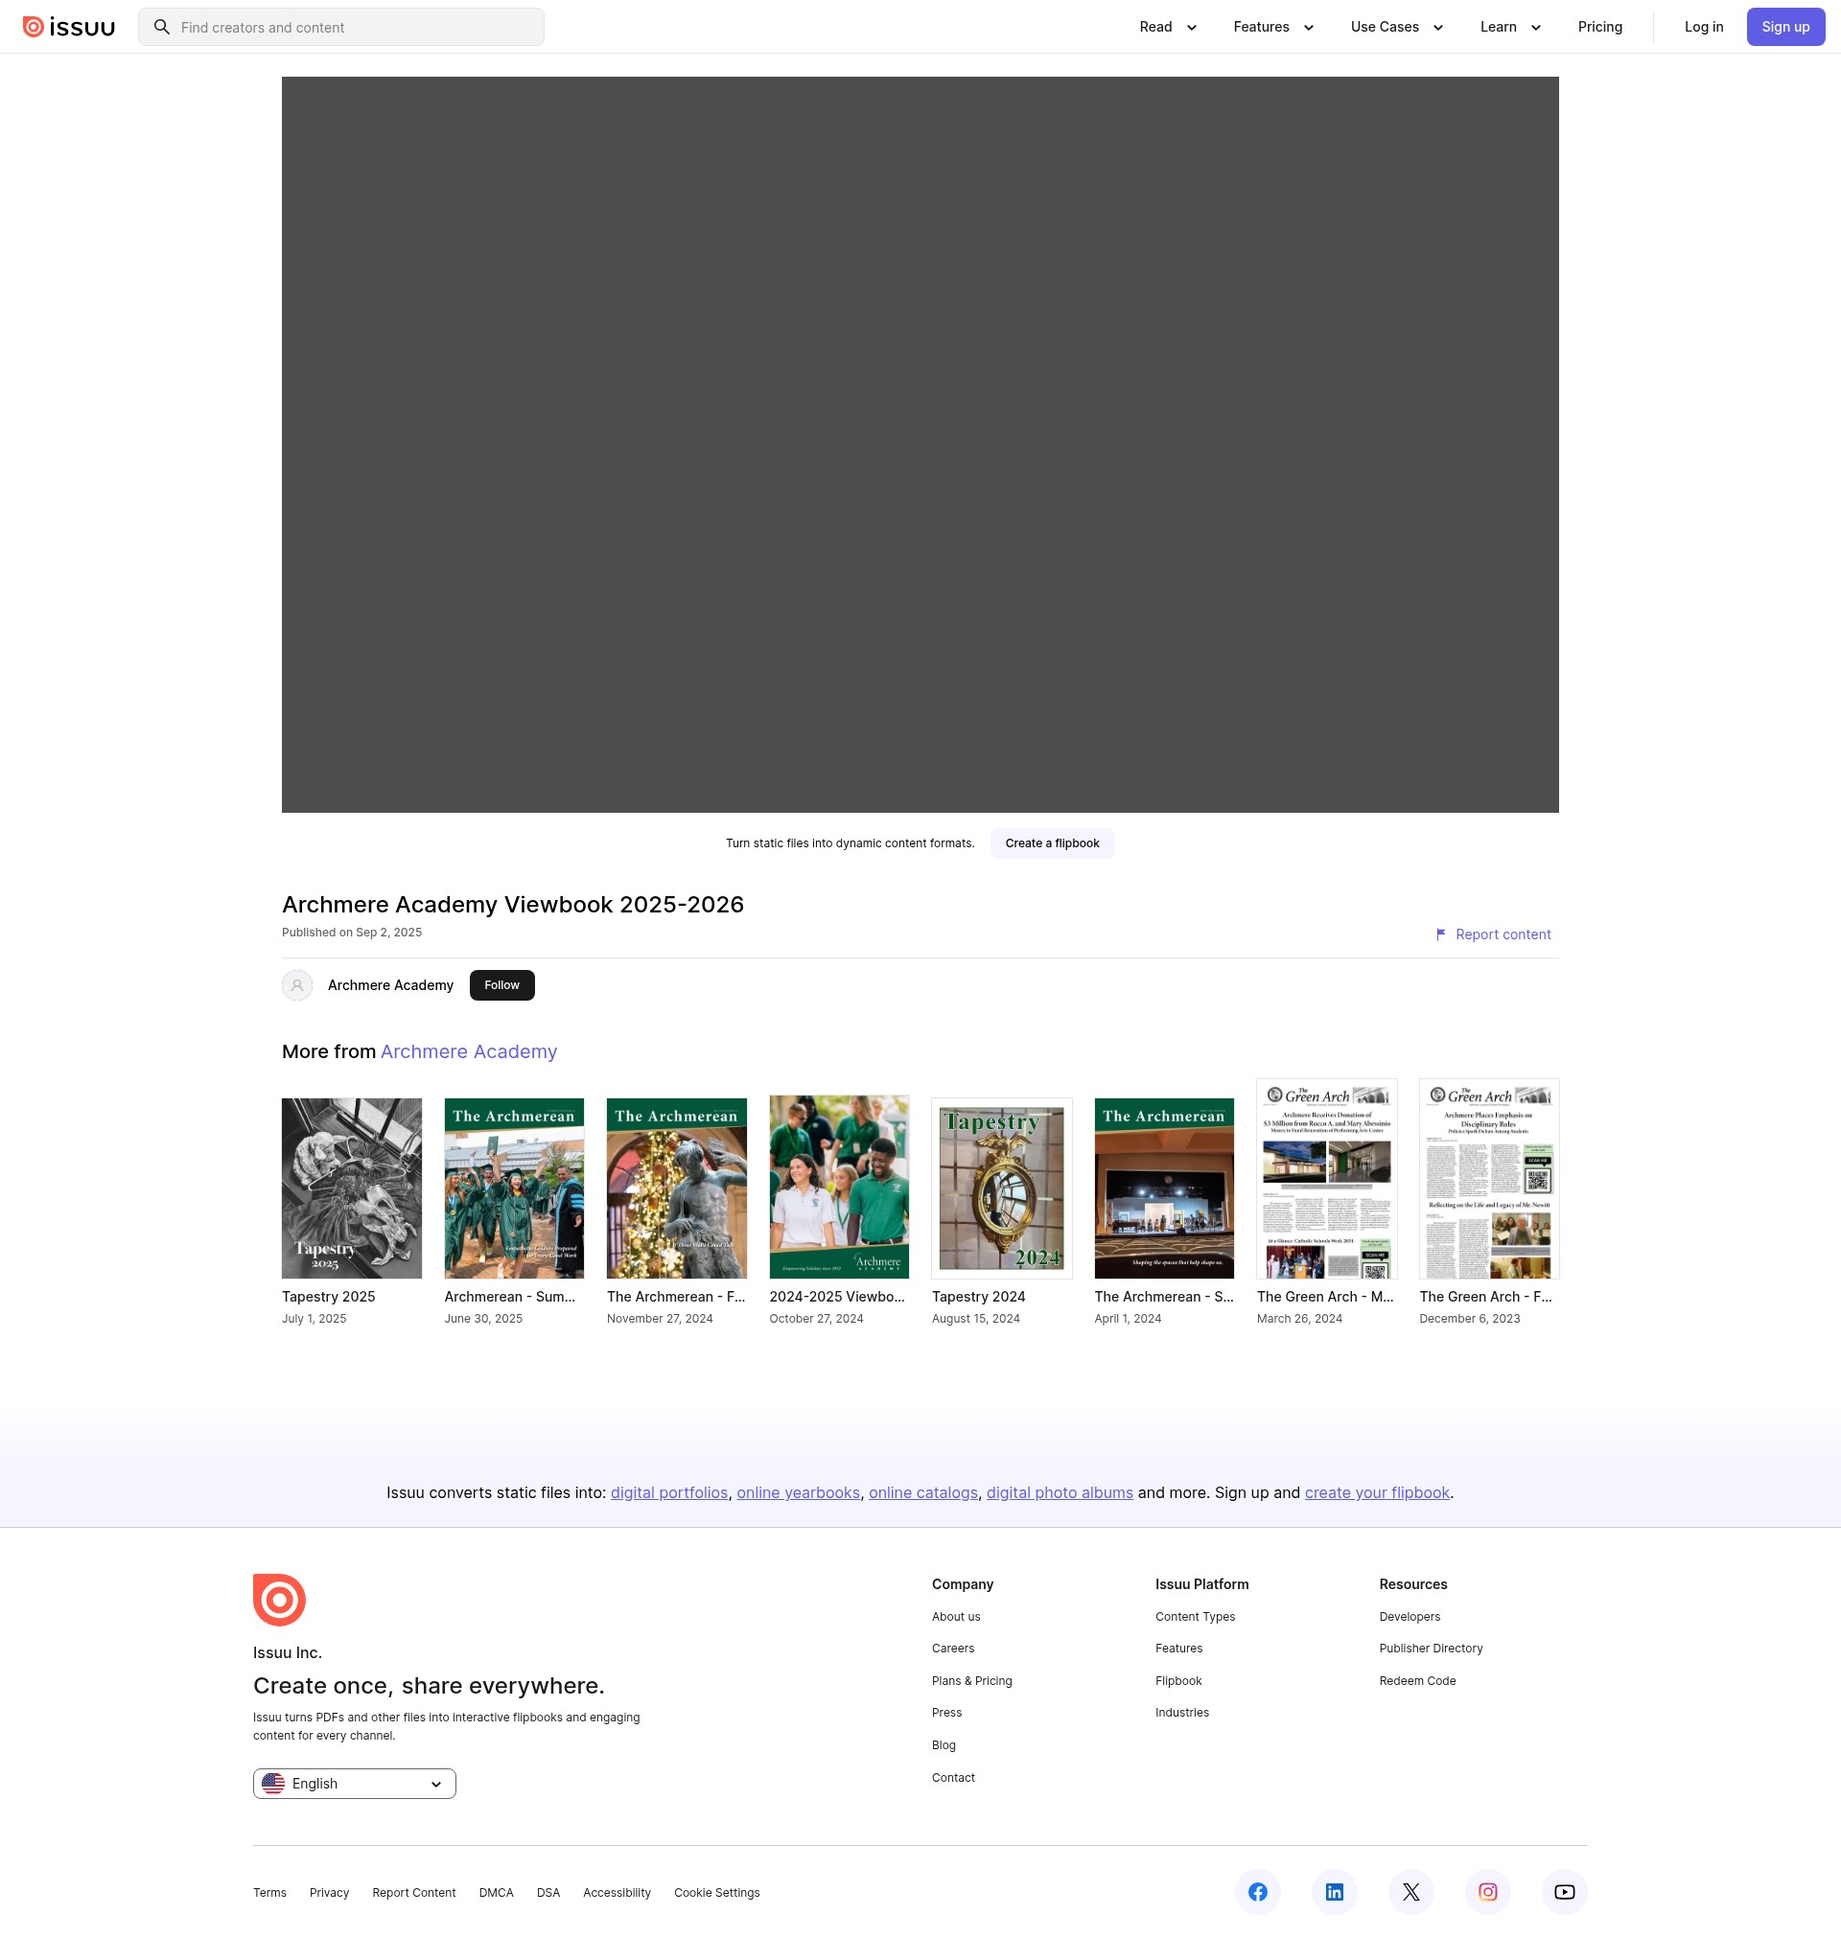Focus the Find creators and content field

pyautogui.click(x=340, y=27)
